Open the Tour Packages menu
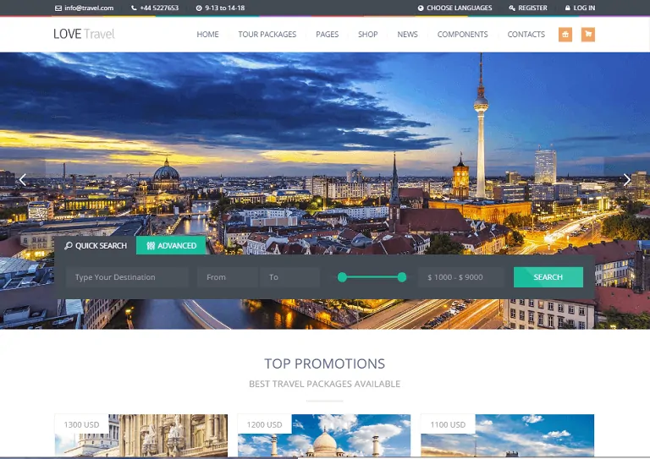This screenshot has width=650, height=459. (267, 35)
